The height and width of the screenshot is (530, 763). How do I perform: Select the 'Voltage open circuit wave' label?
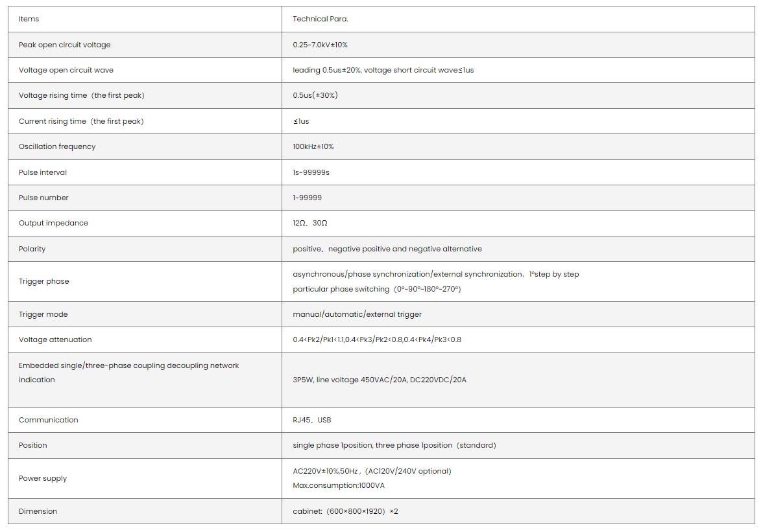(66, 70)
